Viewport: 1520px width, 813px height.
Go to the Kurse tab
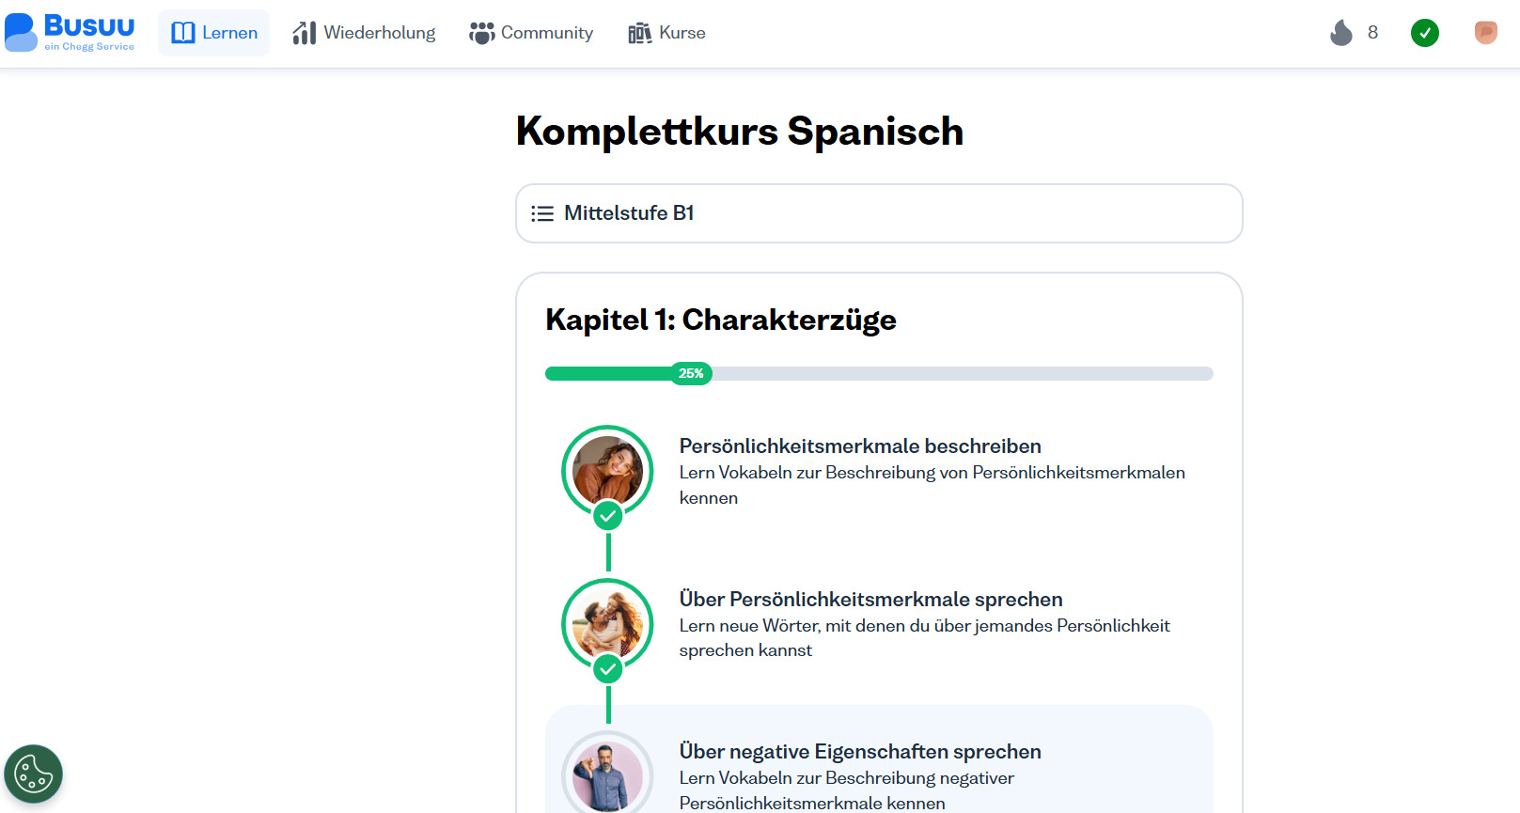coord(666,33)
